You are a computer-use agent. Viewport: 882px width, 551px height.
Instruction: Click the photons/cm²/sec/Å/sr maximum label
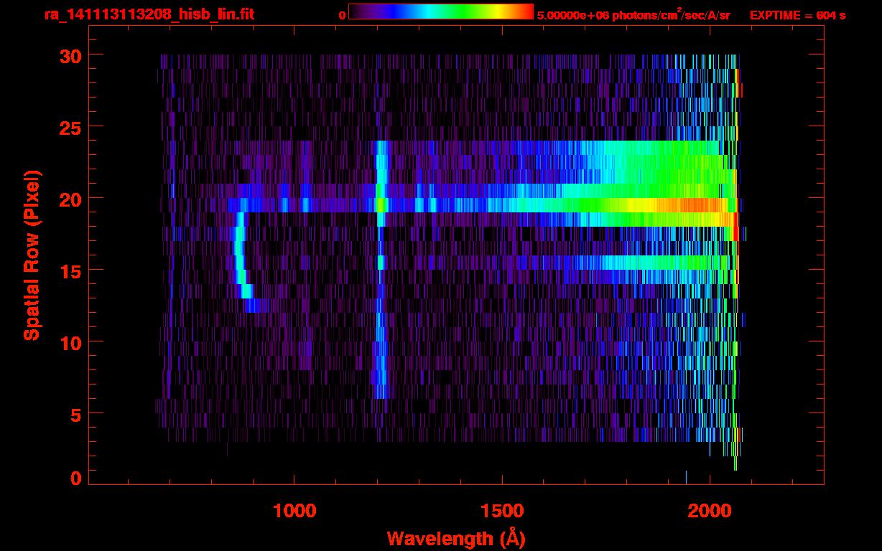point(633,15)
